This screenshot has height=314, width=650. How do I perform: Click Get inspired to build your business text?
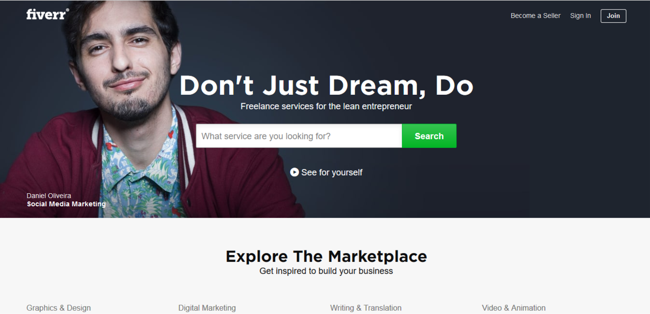326,271
